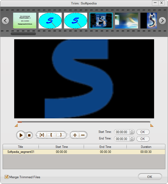Increase the End Time with up arrow
Image resolution: width=168 pixels, height=184 pixels.
[132, 138]
